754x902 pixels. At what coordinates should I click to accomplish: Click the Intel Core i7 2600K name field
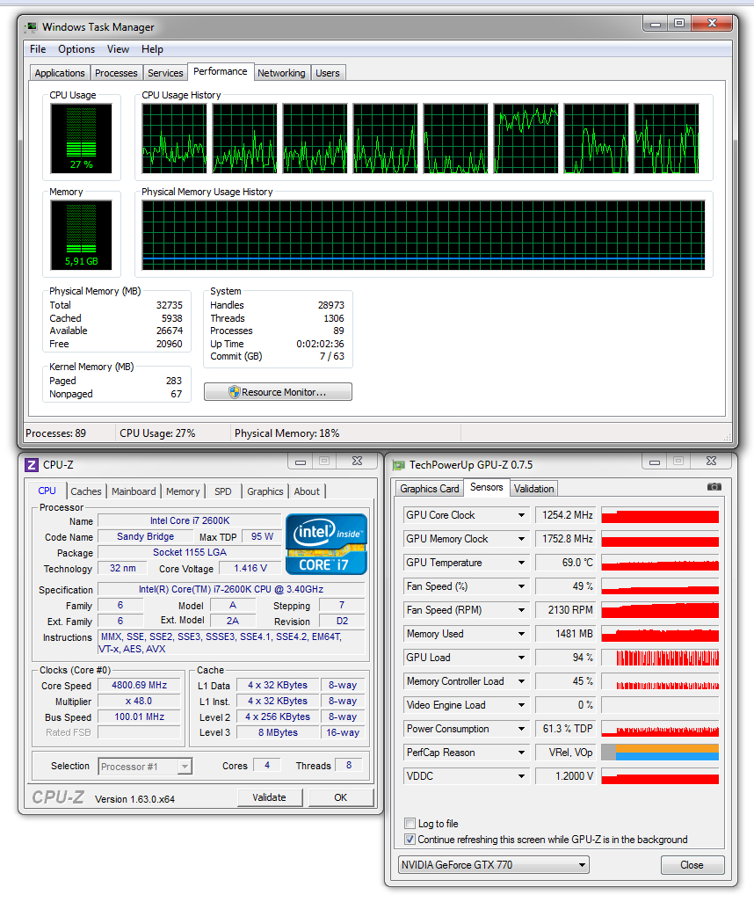(x=190, y=520)
